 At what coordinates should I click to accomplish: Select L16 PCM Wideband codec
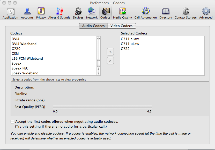click(x=54, y=59)
